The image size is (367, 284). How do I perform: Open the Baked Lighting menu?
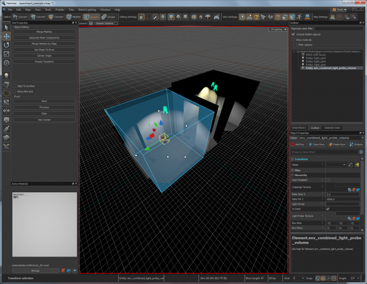pyautogui.click(x=87, y=10)
